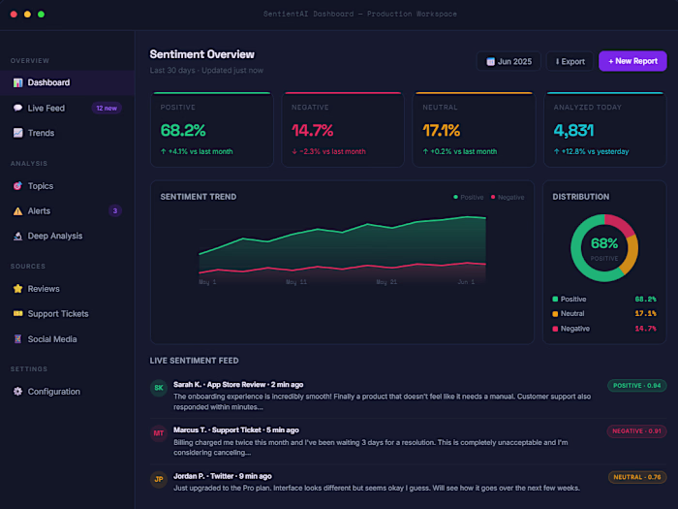Click the '+0.2% vs last month' text
The height and width of the screenshot is (509, 678).
(x=460, y=151)
